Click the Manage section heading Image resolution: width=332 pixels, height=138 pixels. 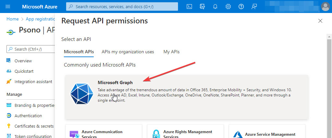coord(14,94)
